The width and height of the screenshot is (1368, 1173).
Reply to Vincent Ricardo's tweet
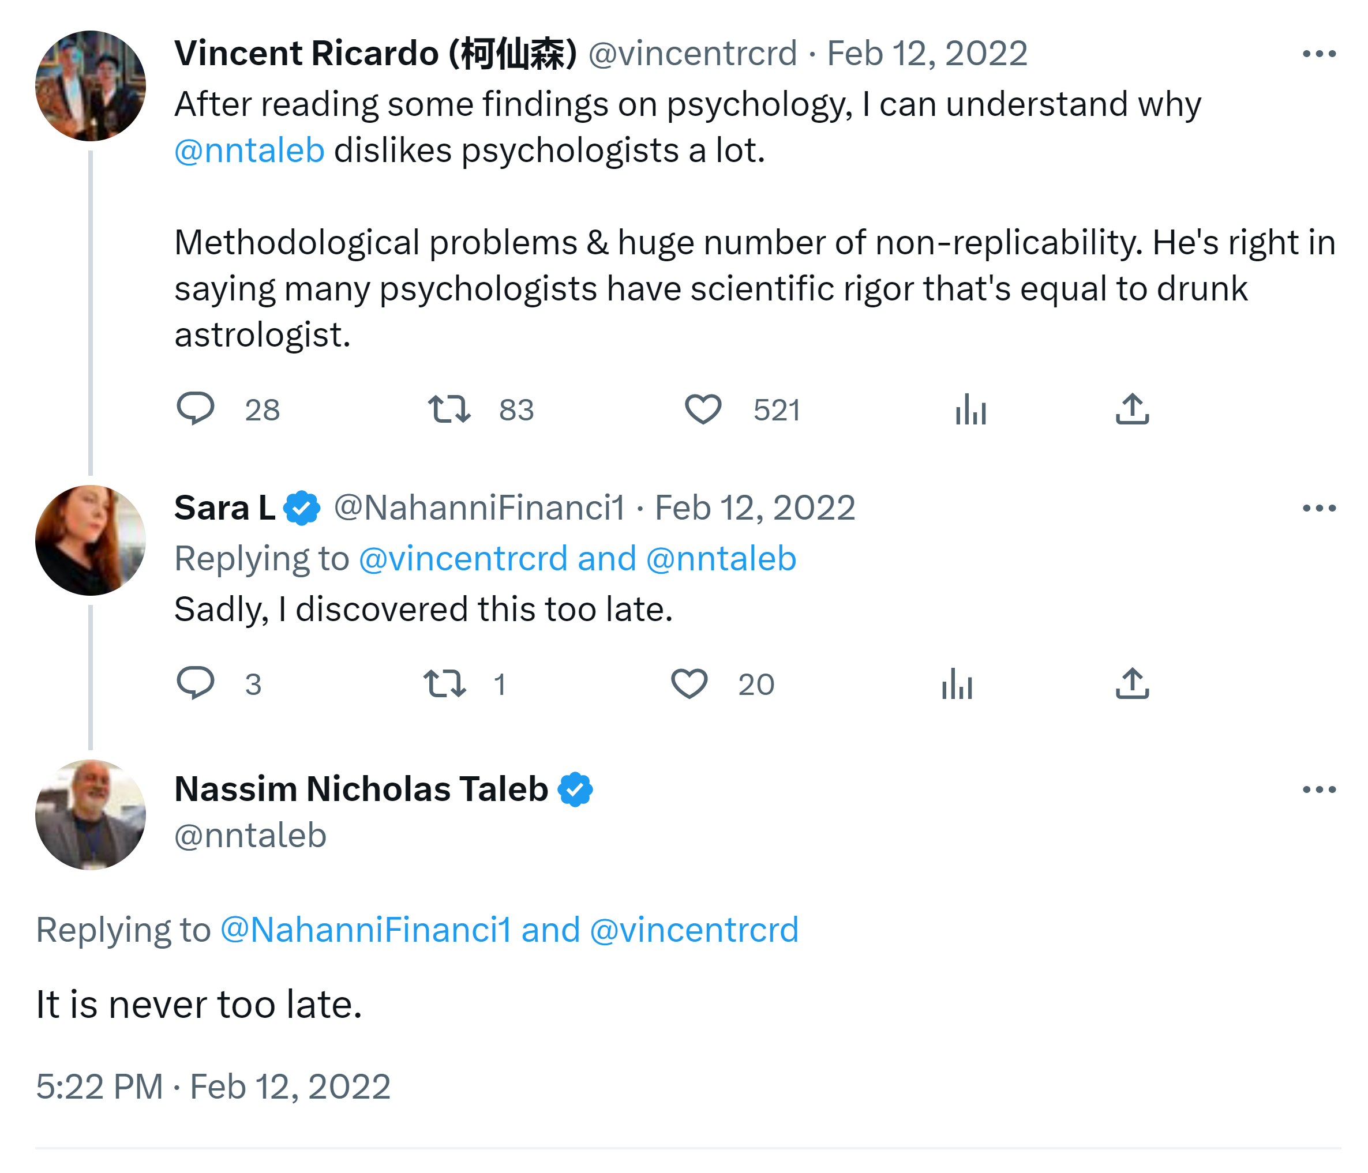coord(196,409)
